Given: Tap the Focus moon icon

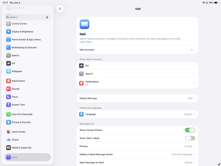Looking at the screenshot, I should coord(9,97).
